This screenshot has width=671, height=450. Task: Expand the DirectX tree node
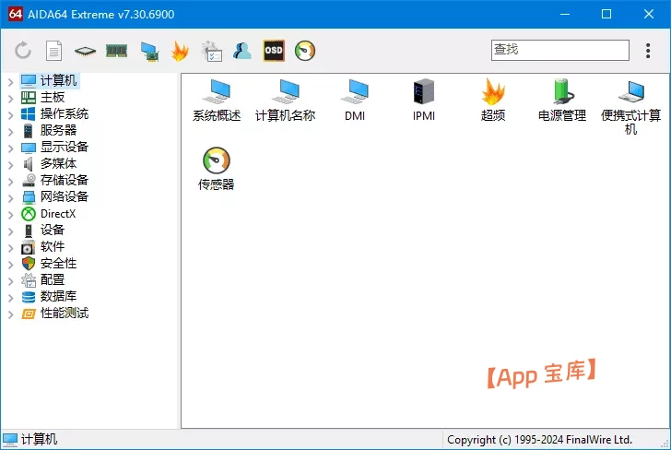[x=11, y=215]
